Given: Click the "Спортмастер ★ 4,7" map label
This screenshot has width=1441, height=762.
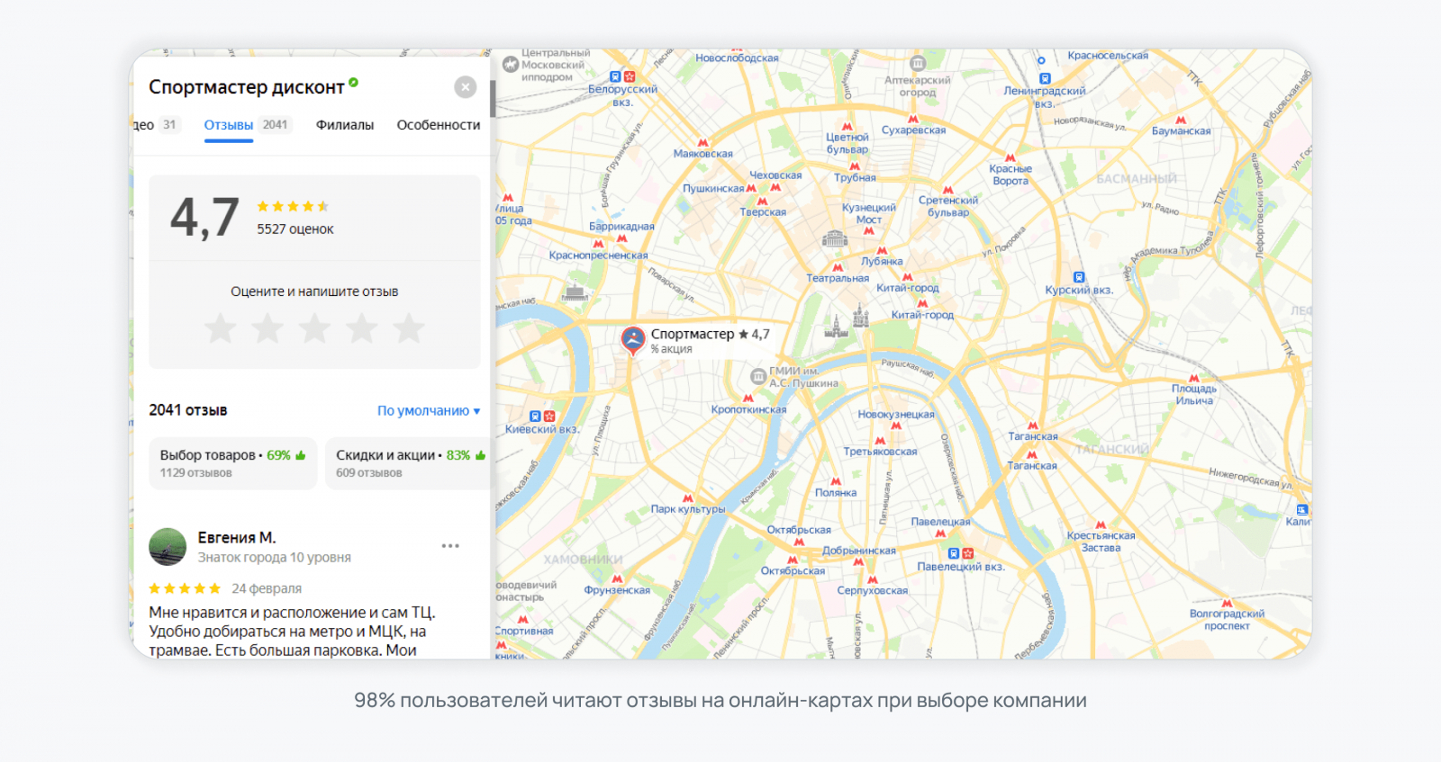Looking at the screenshot, I should [x=711, y=334].
